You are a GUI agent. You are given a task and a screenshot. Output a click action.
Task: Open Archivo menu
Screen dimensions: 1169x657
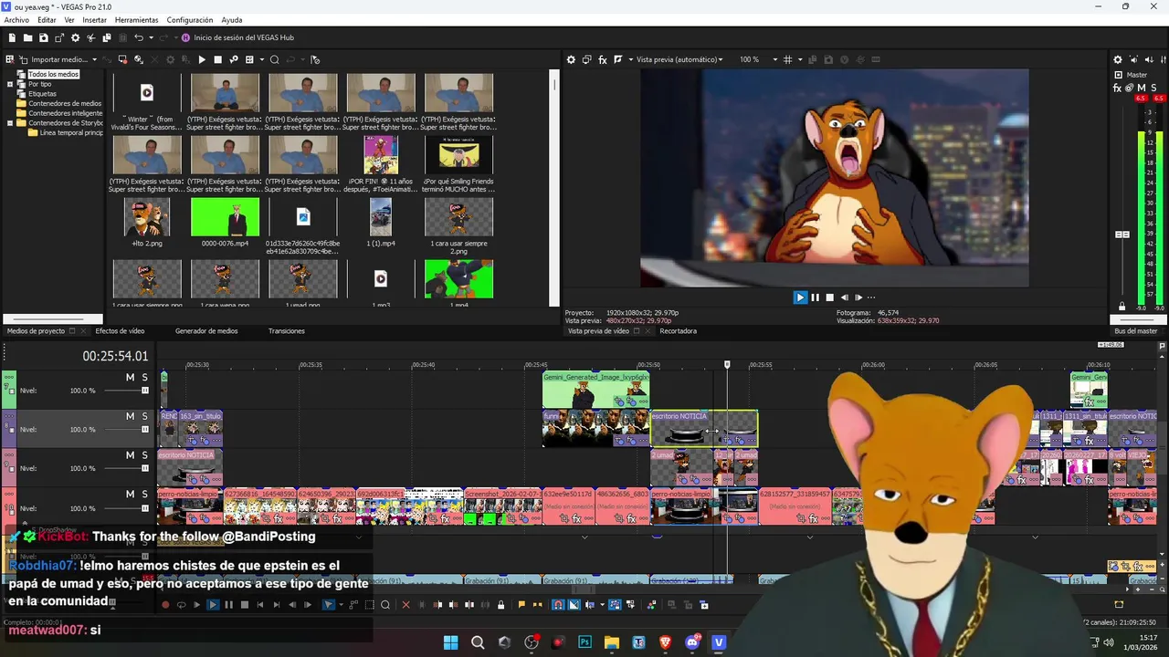tap(16, 19)
